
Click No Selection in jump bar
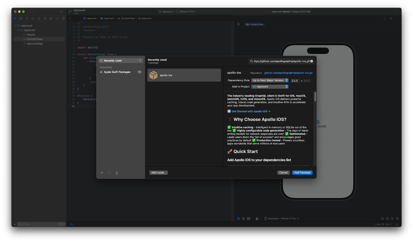[x=145, y=19]
